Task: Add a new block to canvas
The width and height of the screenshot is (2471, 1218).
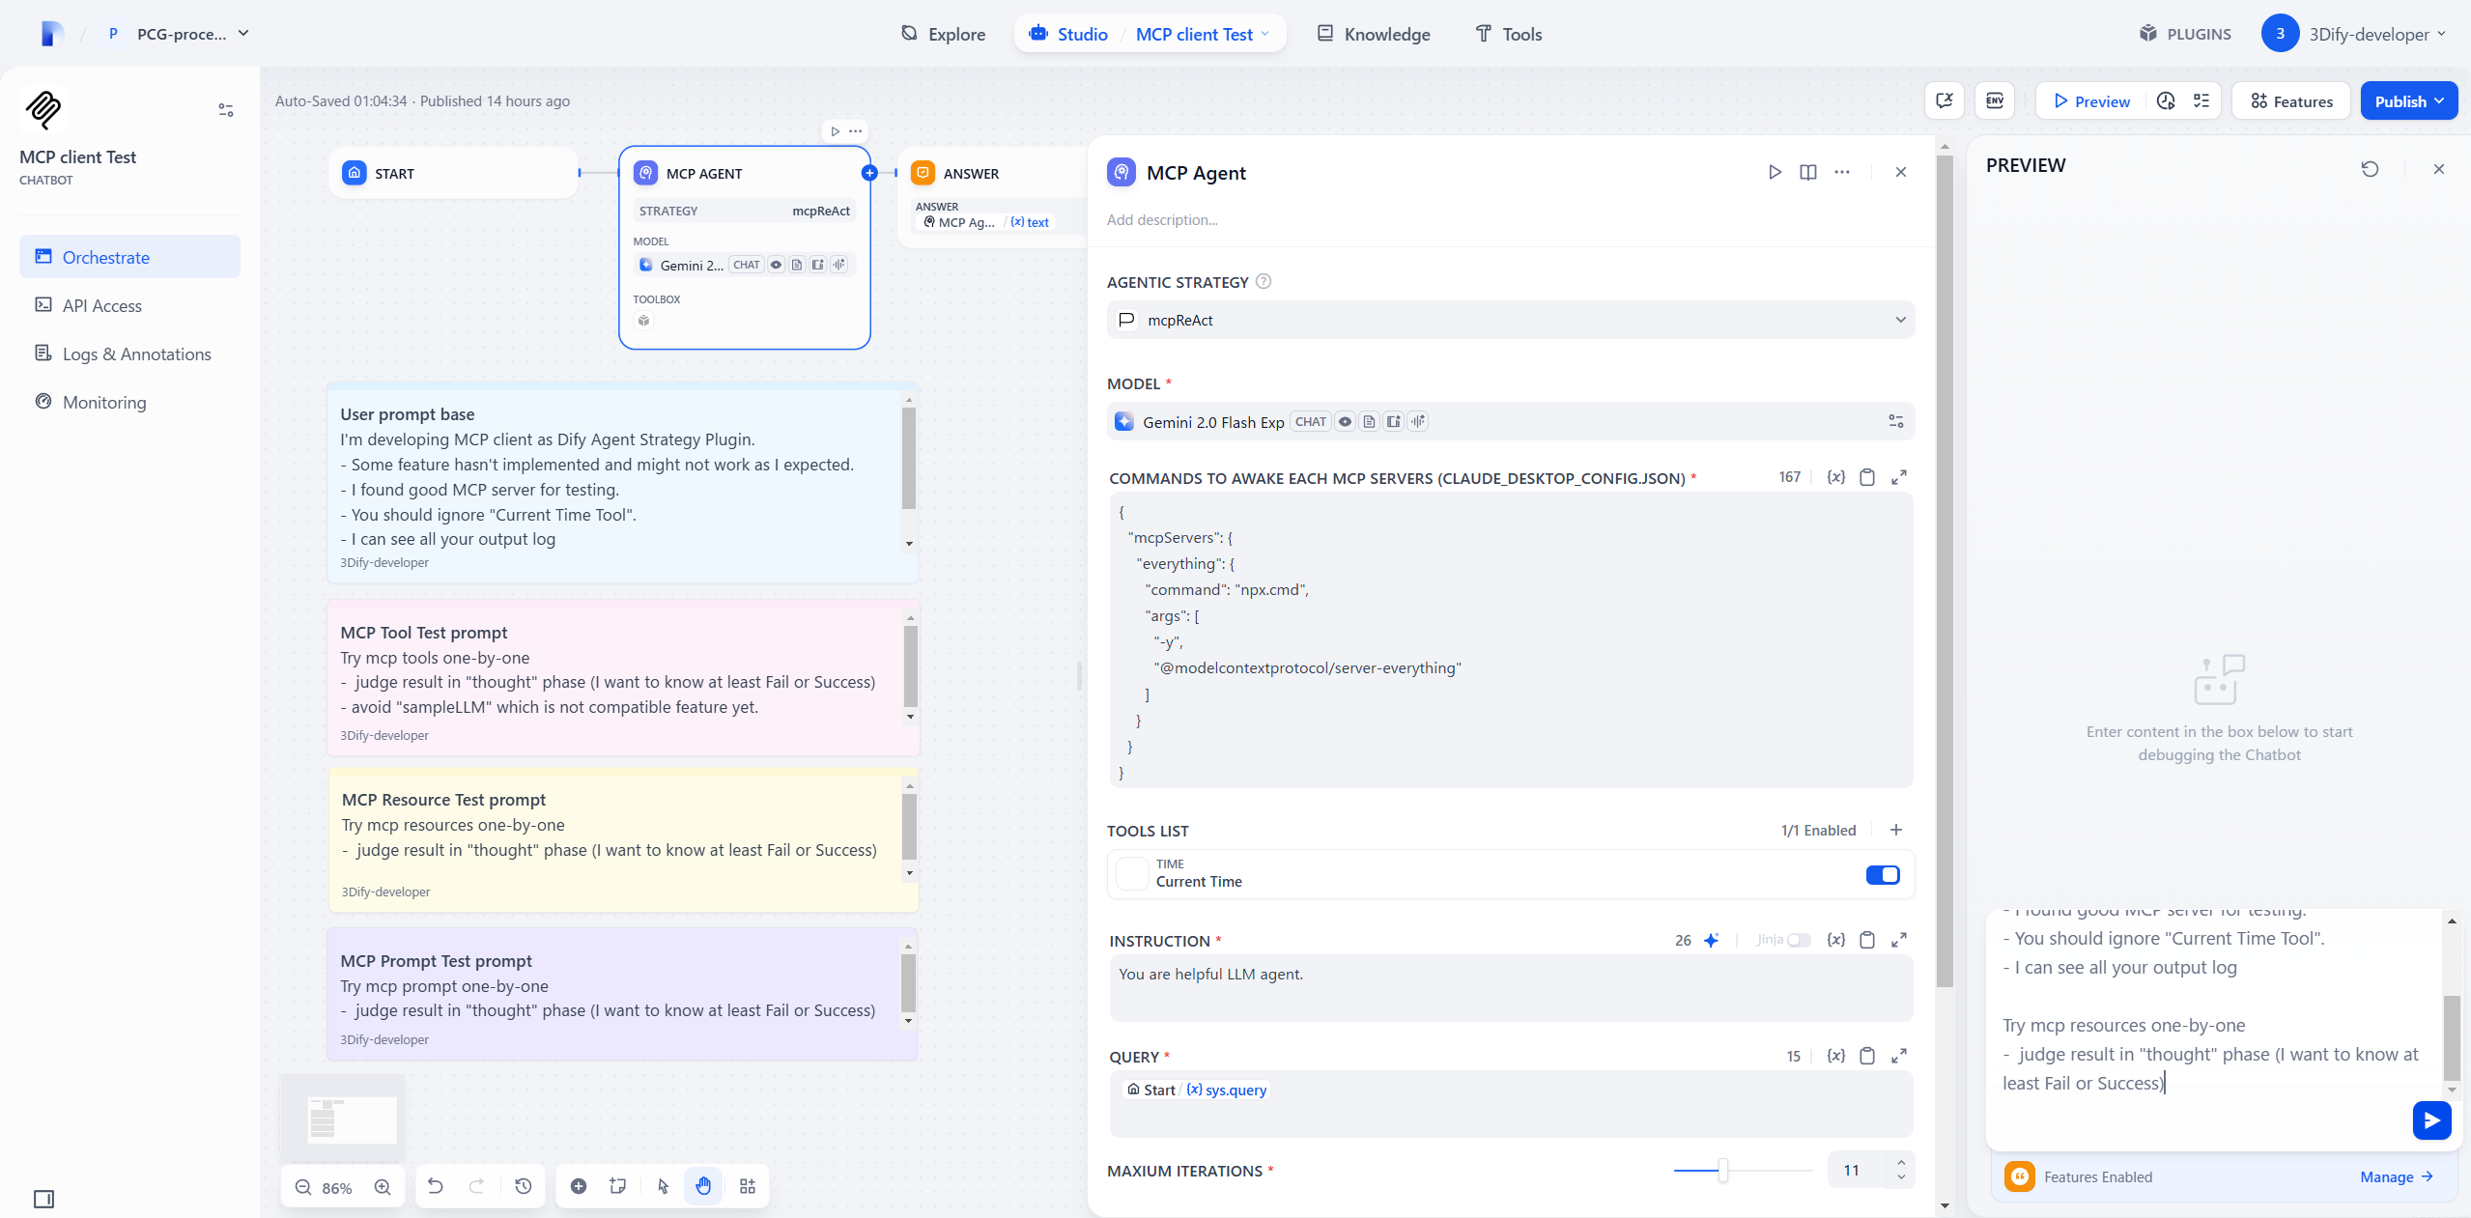Action: click(x=579, y=1186)
